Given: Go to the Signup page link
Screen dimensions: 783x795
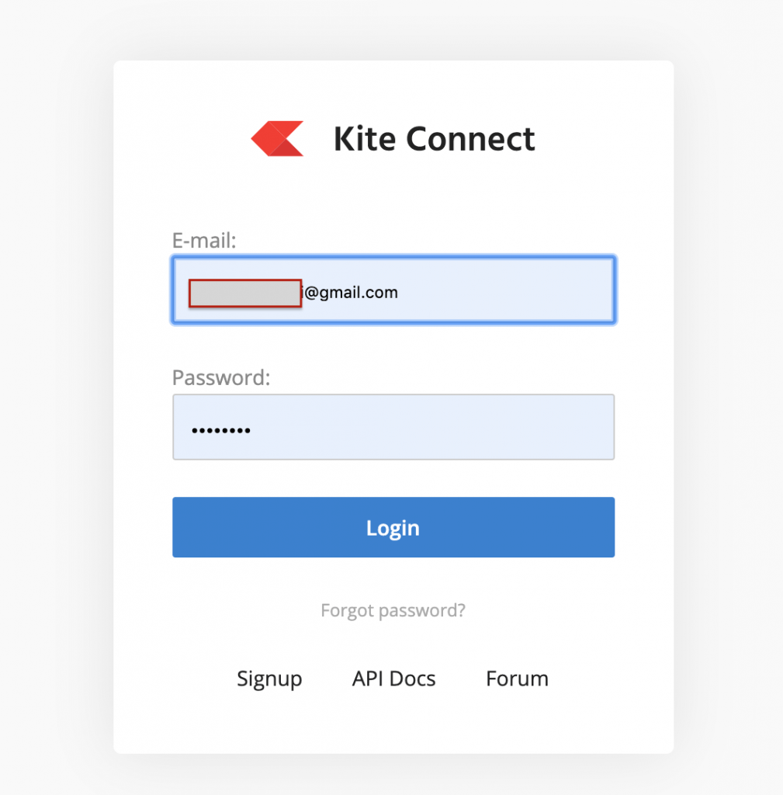Looking at the screenshot, I should tap(269, 679).
